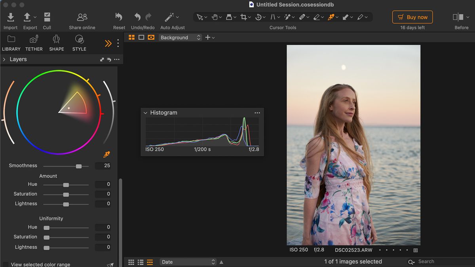Expand the Layers panel
Image resolution: width=475 pixels, height=267 pixels.
(4, 59)
